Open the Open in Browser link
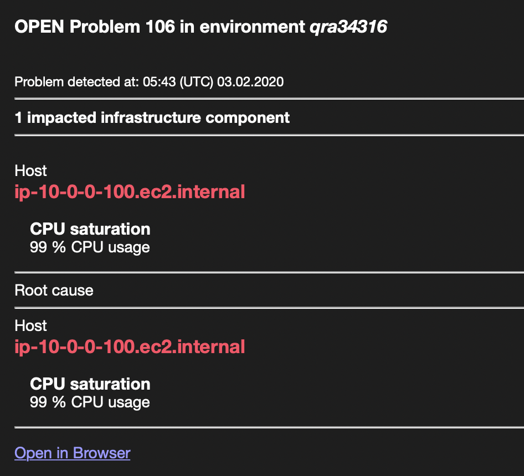Image resolution: width=524 pixels, height=476 pixels. pyautogui.click(x=72, y=453)
